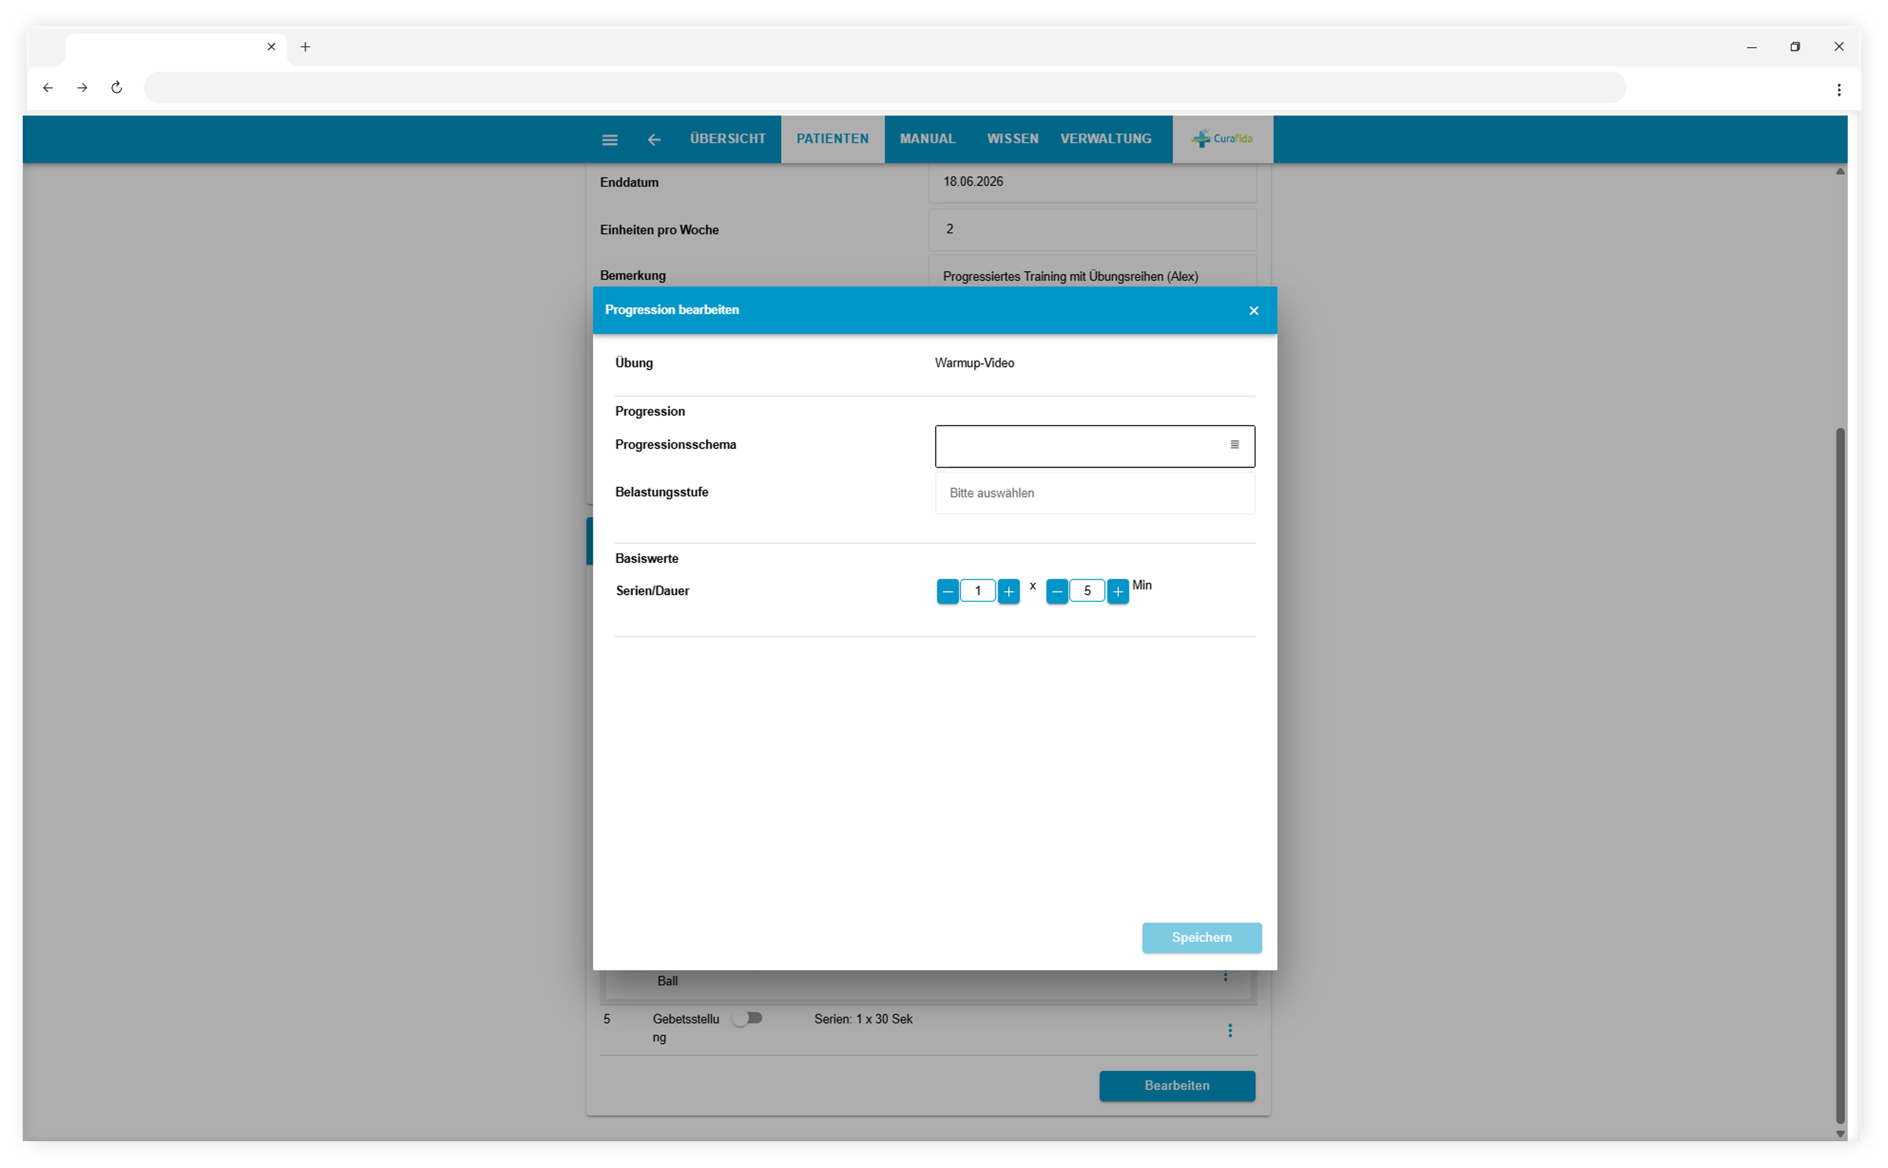The height and width of the screenshot is (1168, 1888).
Task: Increase the Dauer minutes value
Action: tap(1118, 592)
